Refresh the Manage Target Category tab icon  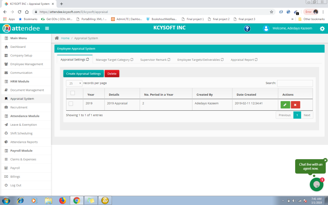click(x=132, y=59)
